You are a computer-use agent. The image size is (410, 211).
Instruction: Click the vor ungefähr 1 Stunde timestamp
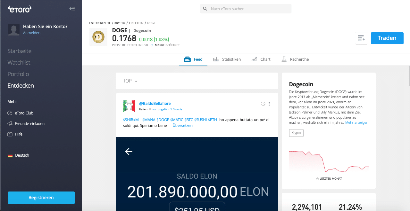[x=167, y=109]
